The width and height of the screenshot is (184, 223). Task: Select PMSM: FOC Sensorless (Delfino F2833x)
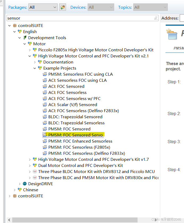coord(87,153)
